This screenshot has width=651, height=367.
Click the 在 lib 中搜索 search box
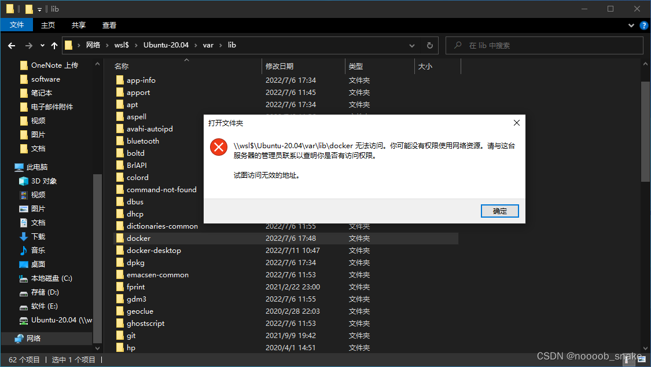coord(545,45)
